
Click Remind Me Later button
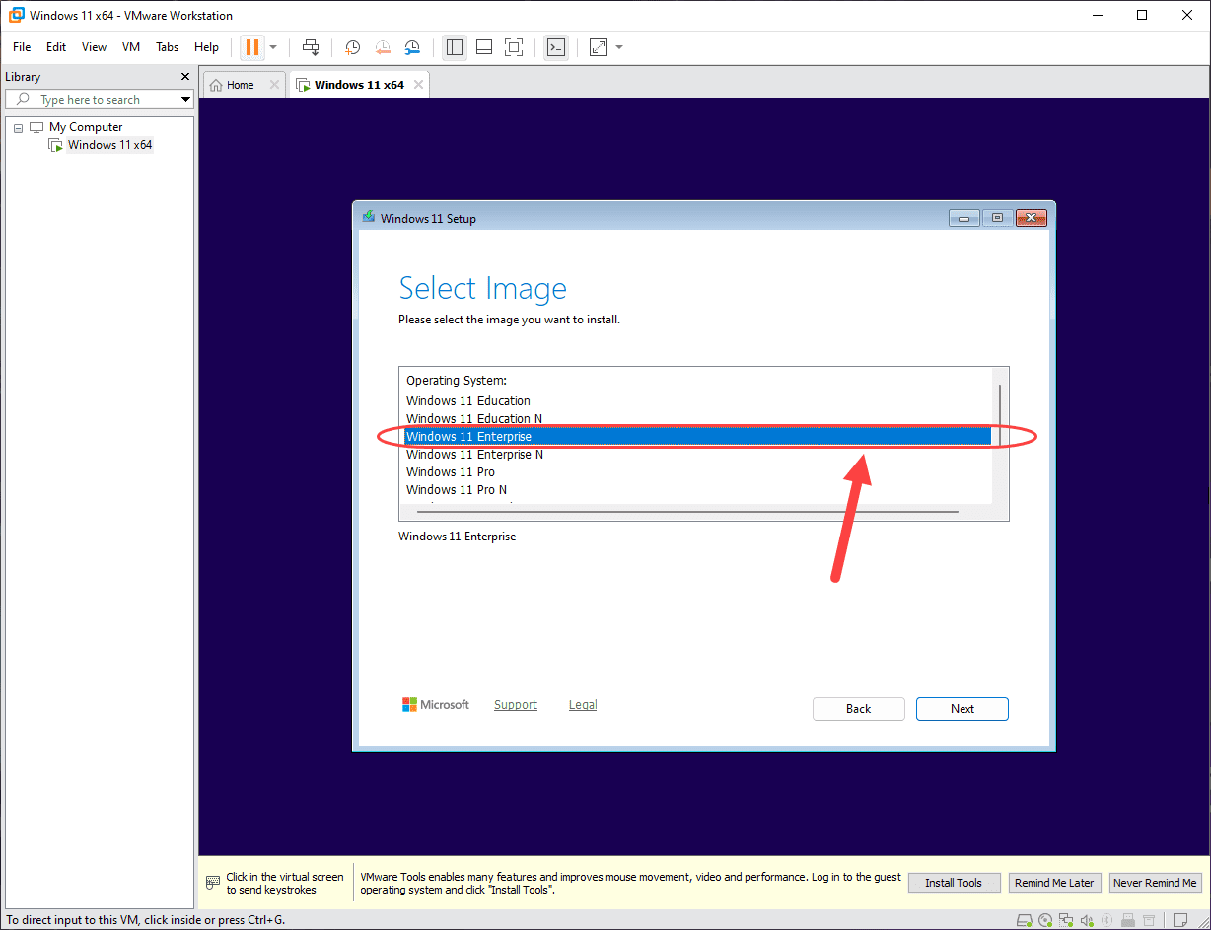point(1054,883)
